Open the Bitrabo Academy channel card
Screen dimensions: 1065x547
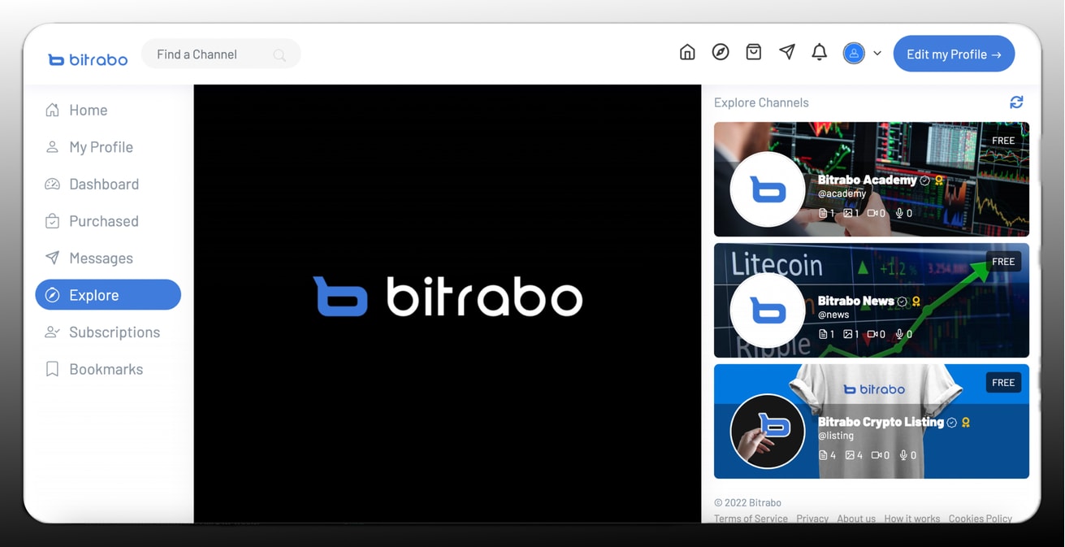pyautogui.click(x=871, y=180)
